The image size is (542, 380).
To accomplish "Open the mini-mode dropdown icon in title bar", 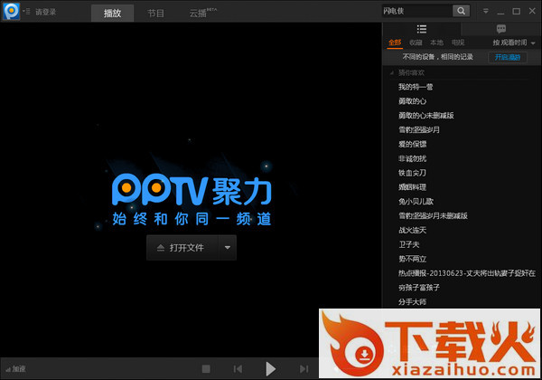I will pos(486,11).
